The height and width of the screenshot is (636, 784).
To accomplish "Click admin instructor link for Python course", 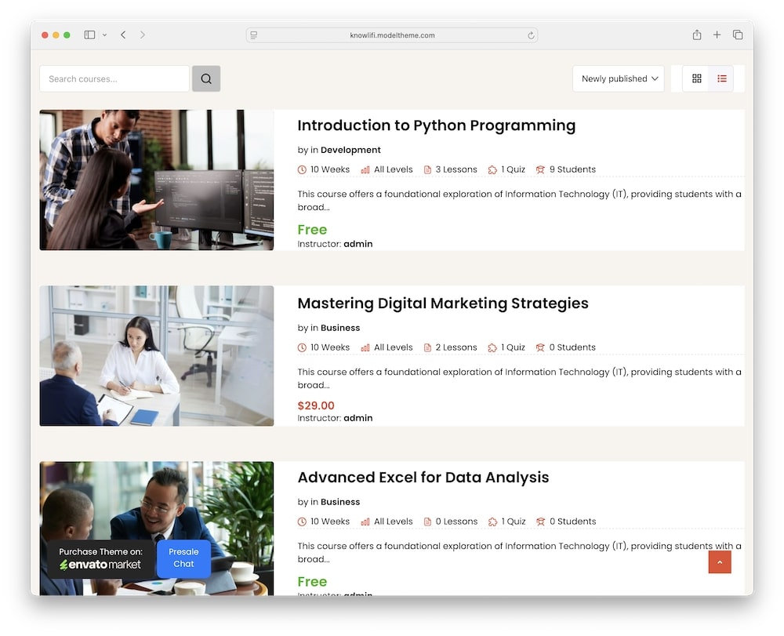I will (x=358, y=244).
